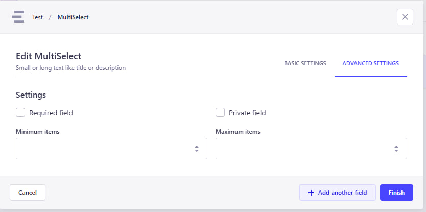This screenshot has width=426, height=212.
Task: Increase Maximum items with the up arrow
Action: (396, 147)
